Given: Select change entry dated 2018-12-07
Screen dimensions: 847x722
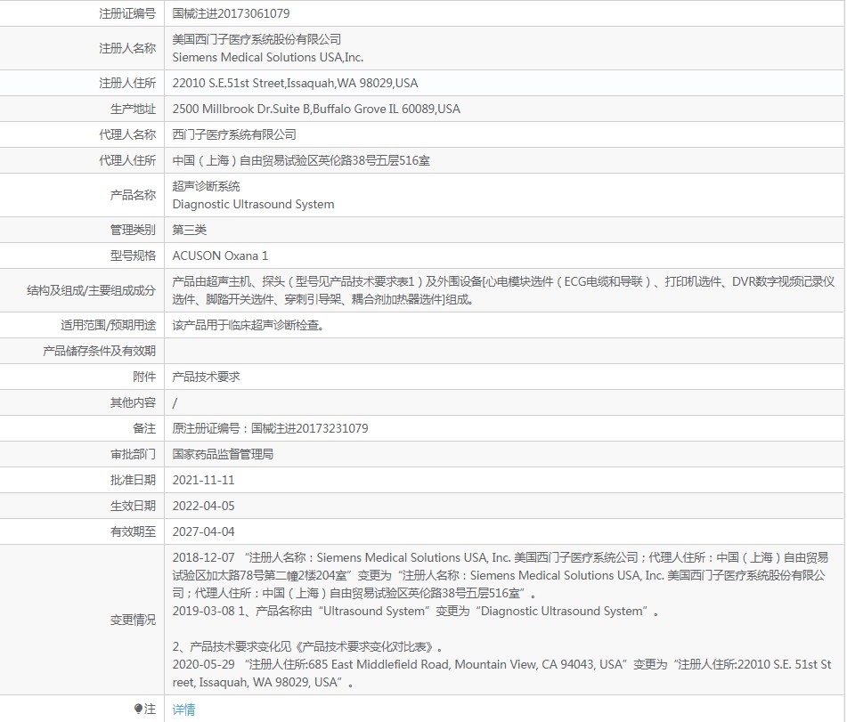Looking at the screenshot, I should click(501, 575).
